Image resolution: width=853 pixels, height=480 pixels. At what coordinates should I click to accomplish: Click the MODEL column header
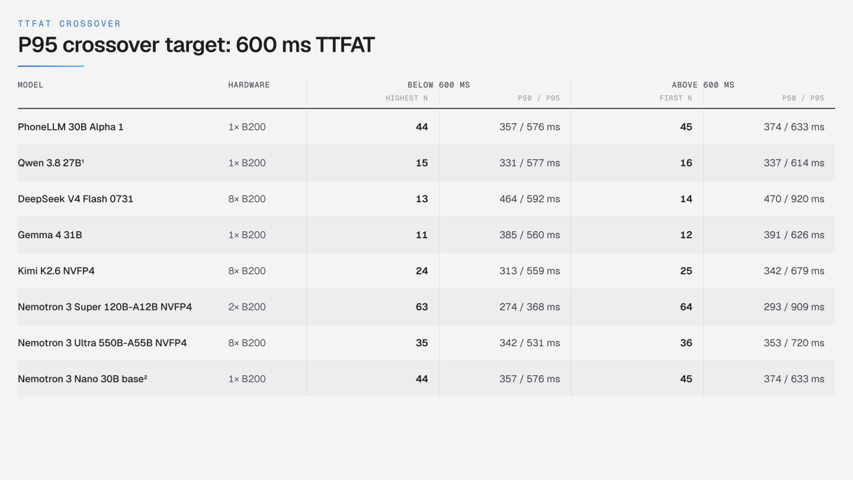pos(31,85)
